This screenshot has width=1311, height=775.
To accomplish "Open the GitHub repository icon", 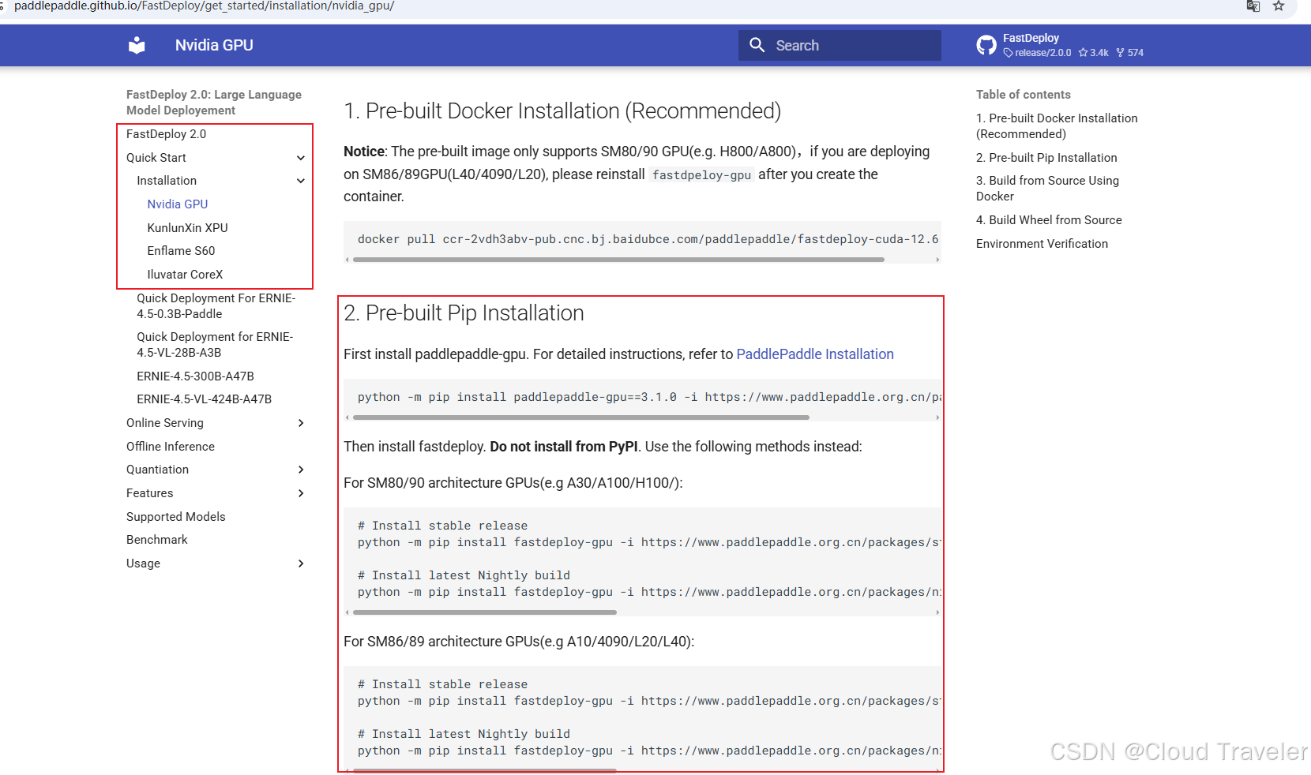I will coord(986,45).
